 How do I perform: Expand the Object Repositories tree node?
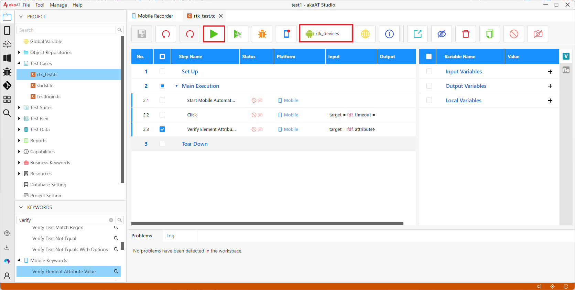19,52
